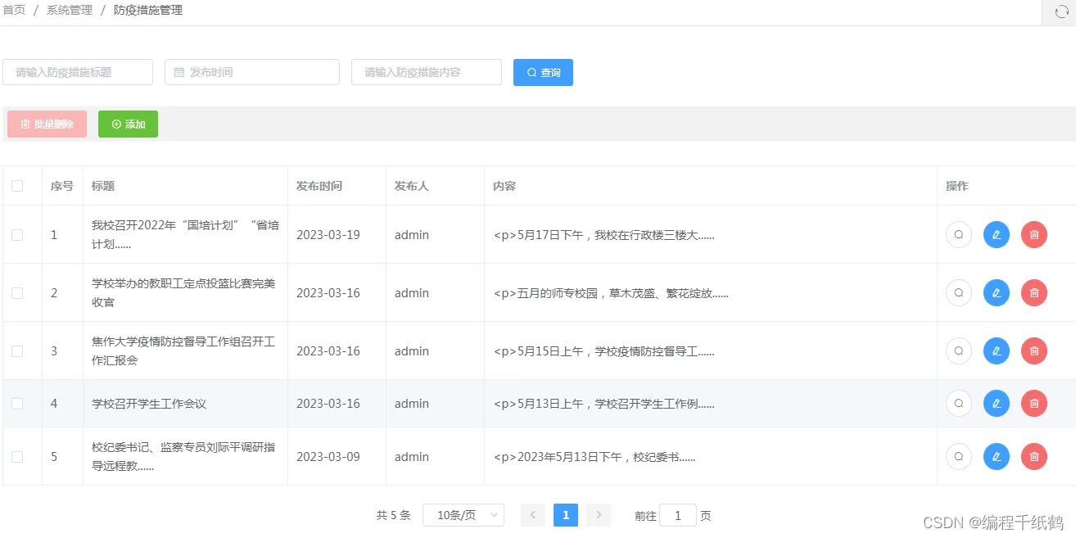Check the box for row 1

pos(17,235)
